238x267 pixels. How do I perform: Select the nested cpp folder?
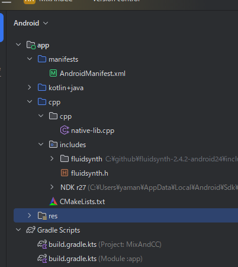coord(60,116)
